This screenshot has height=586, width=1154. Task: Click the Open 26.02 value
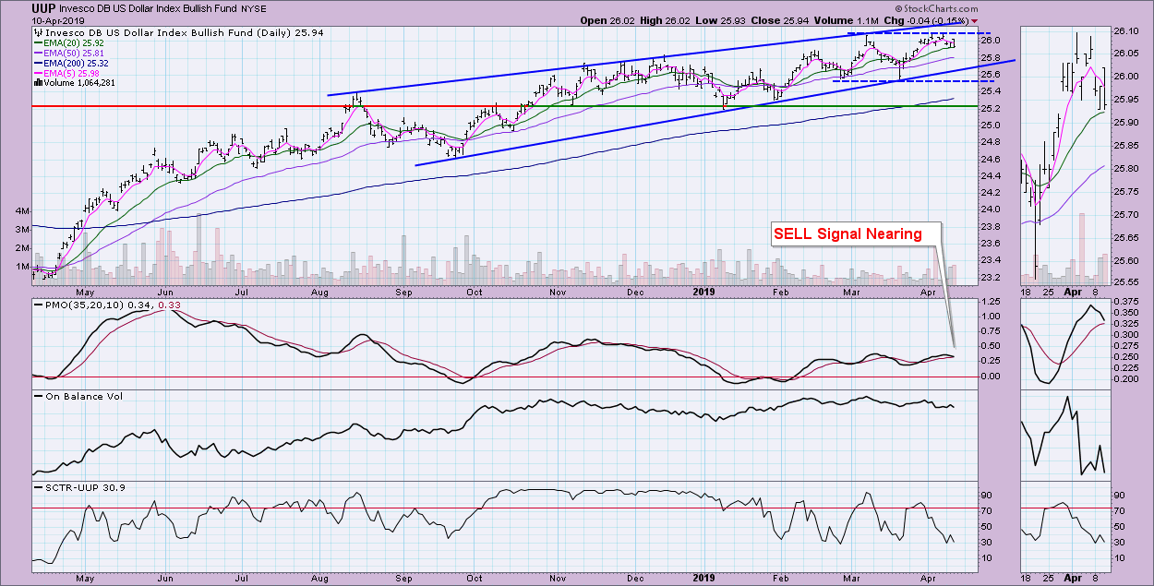[608, 20]
